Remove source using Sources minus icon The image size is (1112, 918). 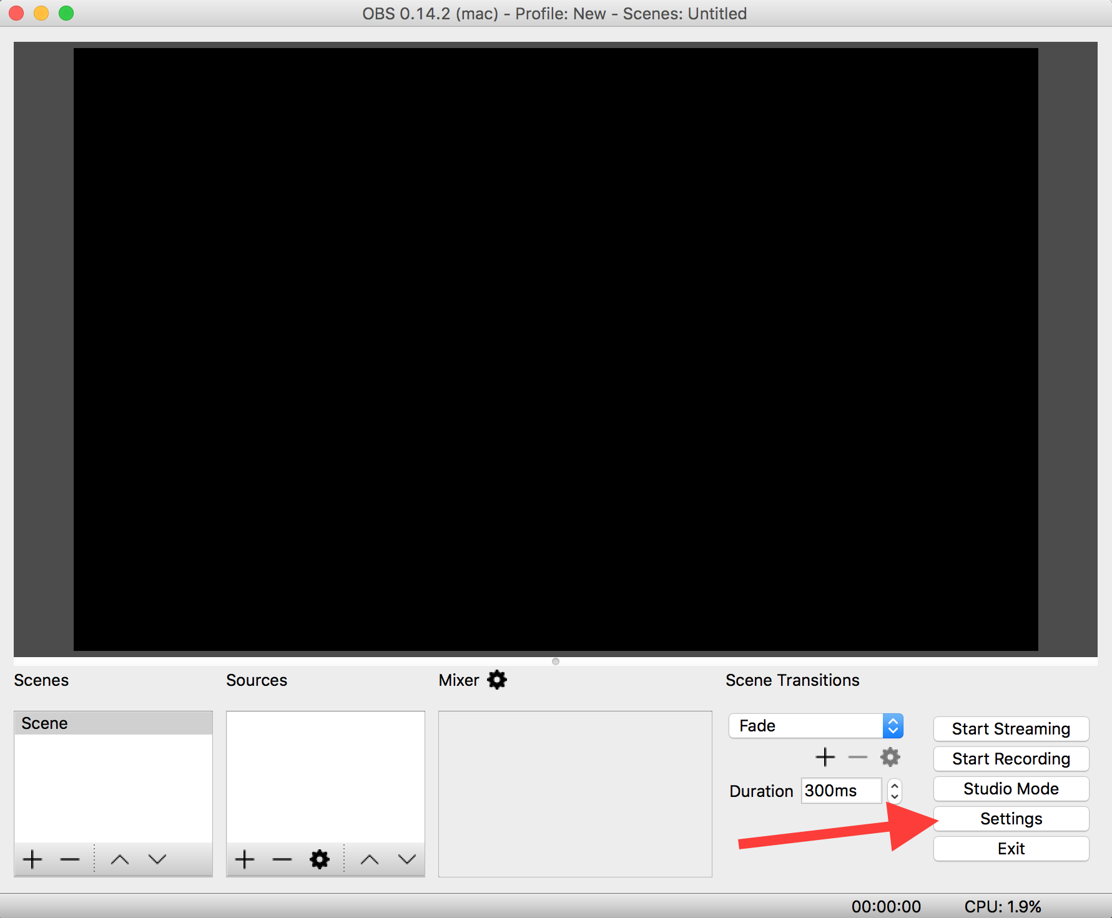tap(282, 859)
